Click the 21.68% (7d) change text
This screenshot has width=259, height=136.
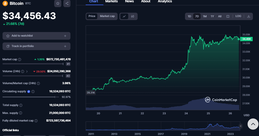(13, 24)
